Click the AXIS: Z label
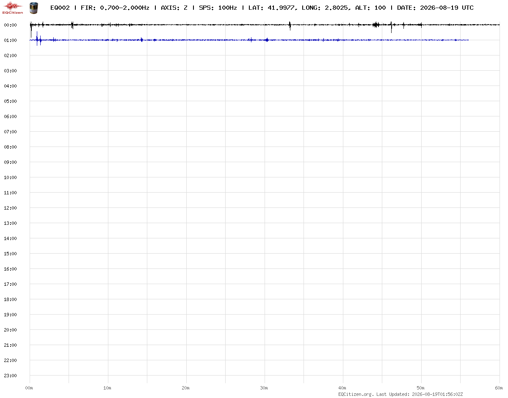Viewport: 508px width, 398px height. tap(174, 8)
